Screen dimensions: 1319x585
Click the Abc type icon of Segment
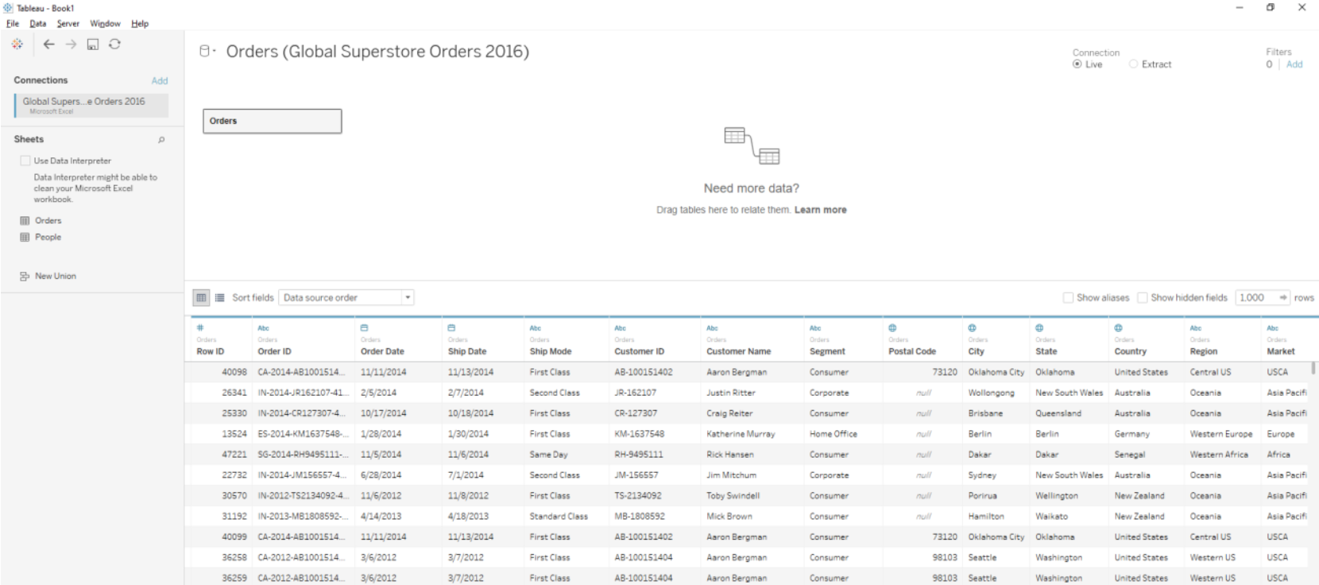coord(815,327)
